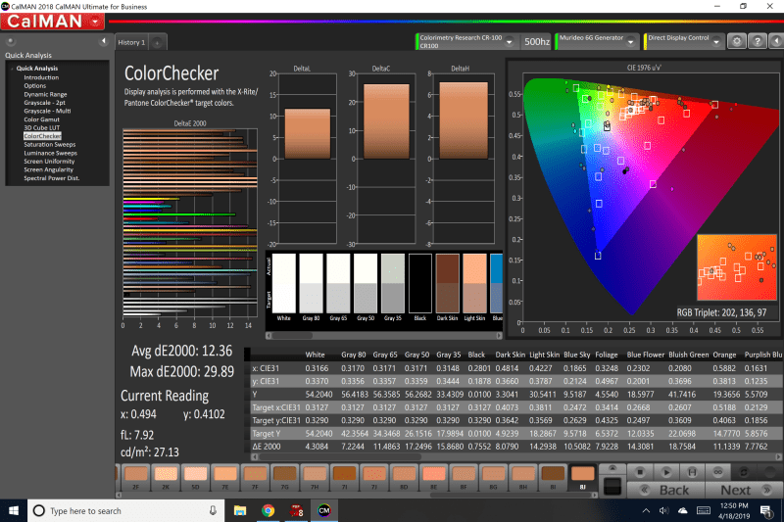Click the Light Skin actual/target swatch

(x=474, y=284)
